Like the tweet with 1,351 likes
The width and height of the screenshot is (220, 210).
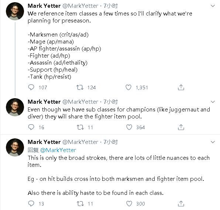click(x=128, y=87)
